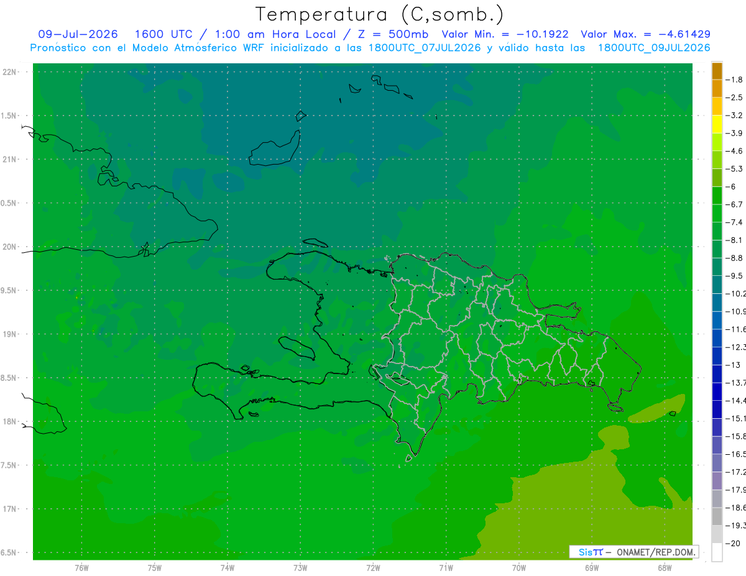Click the "20N" latitude label
The image size is (746, 576).
coord(9,247)
